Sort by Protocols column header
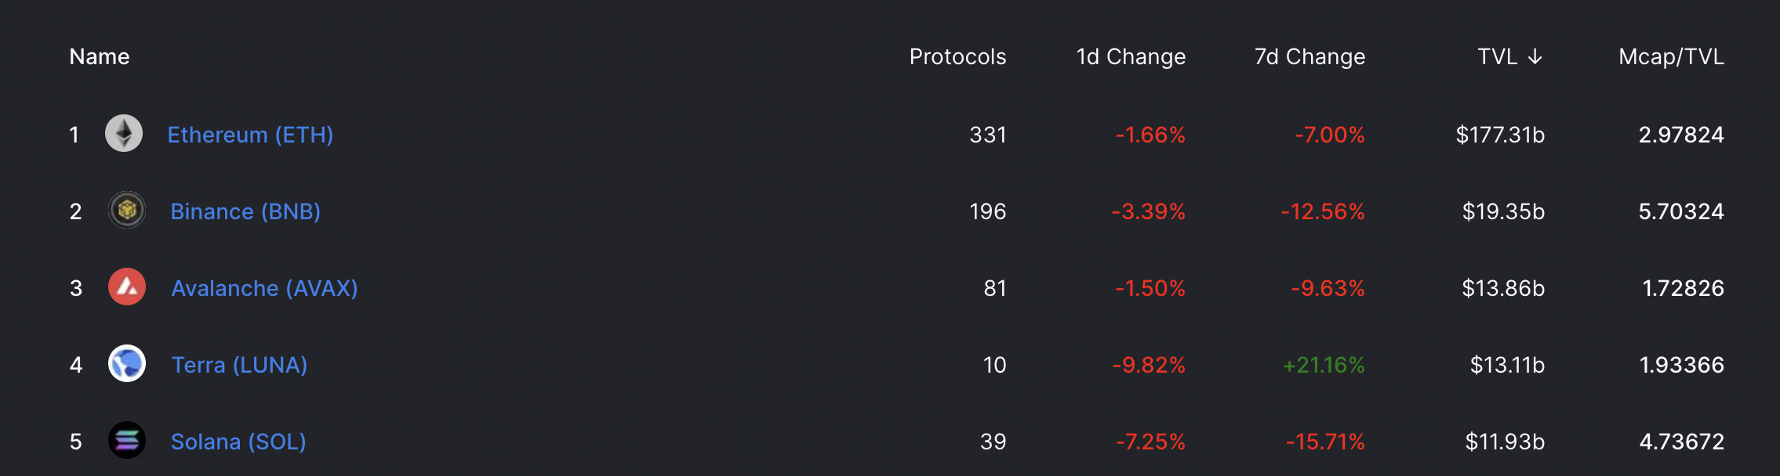This screenshot has height=476, width=1780. [957, 56]
